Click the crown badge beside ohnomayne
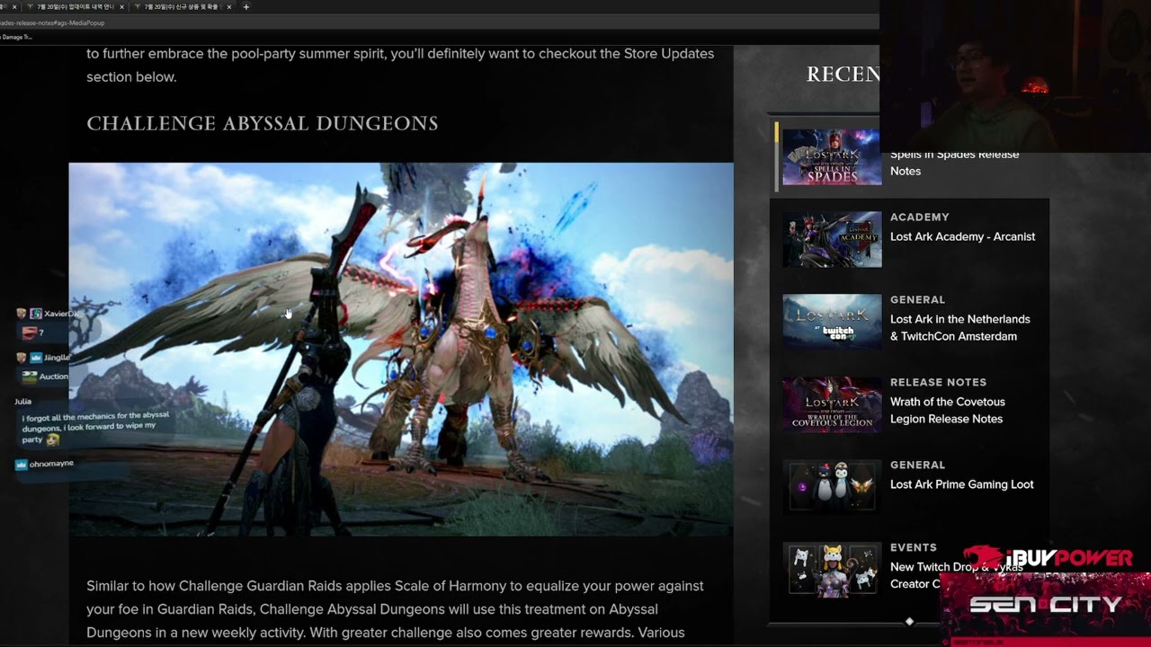The height and width of the screenshot is (647, 1151). (x=22, y=465)
